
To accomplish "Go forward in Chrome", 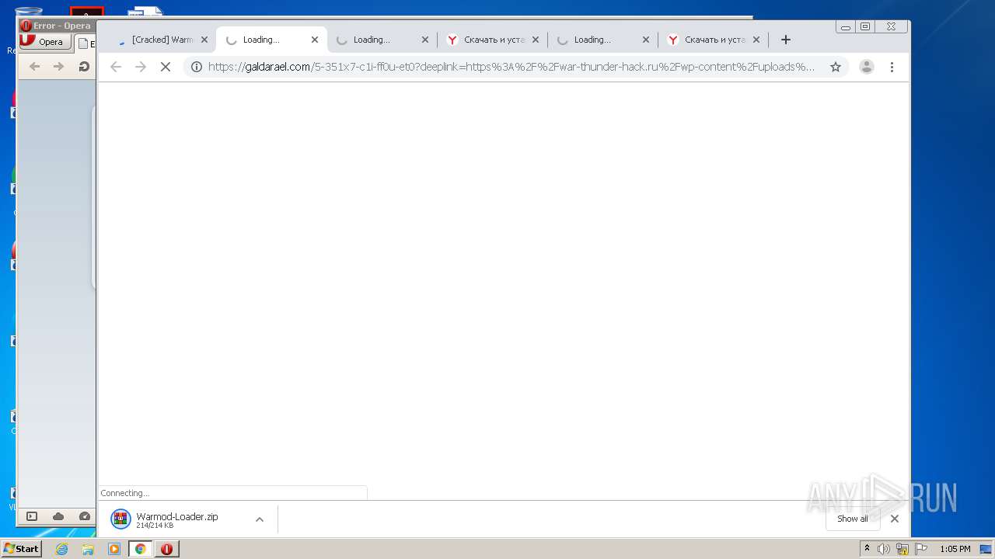I will [x=141, y=67].
